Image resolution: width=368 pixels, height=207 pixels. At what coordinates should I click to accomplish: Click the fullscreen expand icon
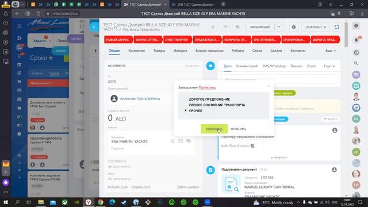(x=336, y=27)
